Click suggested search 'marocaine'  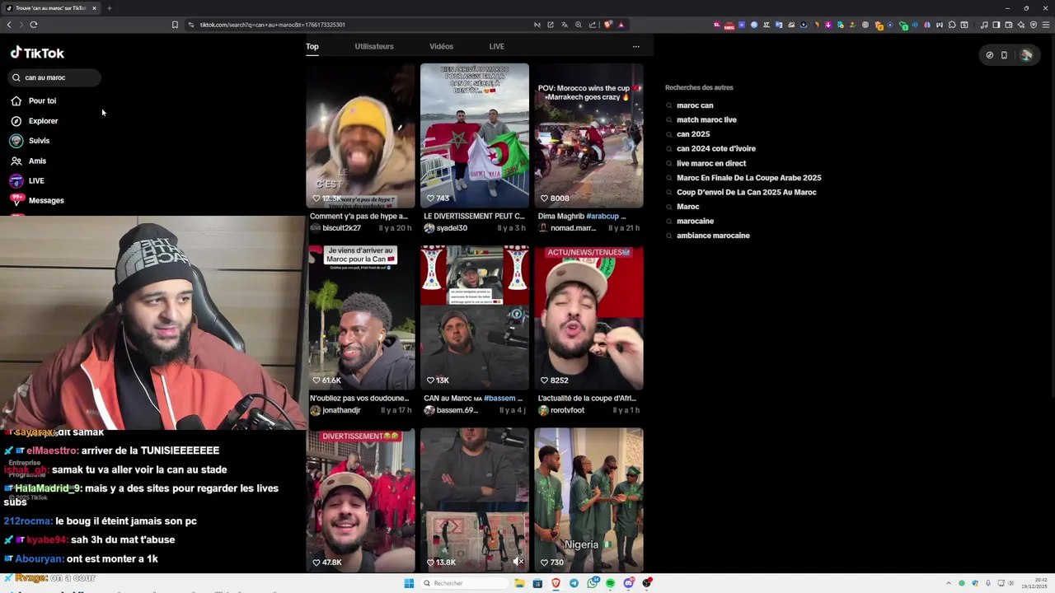coord(695,221)
